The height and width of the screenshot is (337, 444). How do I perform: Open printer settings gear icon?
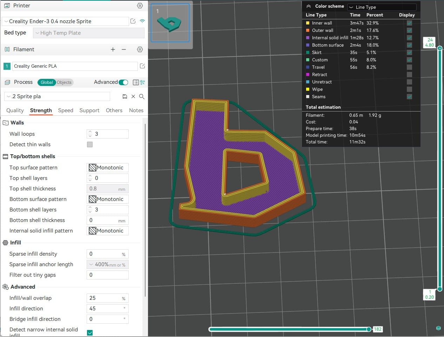[140, 6]
